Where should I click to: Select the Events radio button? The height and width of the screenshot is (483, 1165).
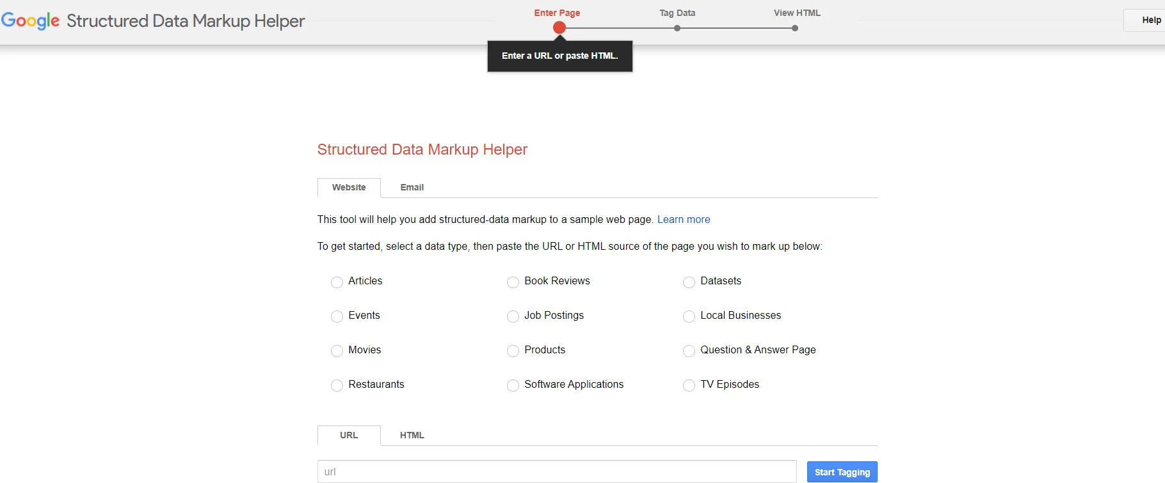coord(337,316)
